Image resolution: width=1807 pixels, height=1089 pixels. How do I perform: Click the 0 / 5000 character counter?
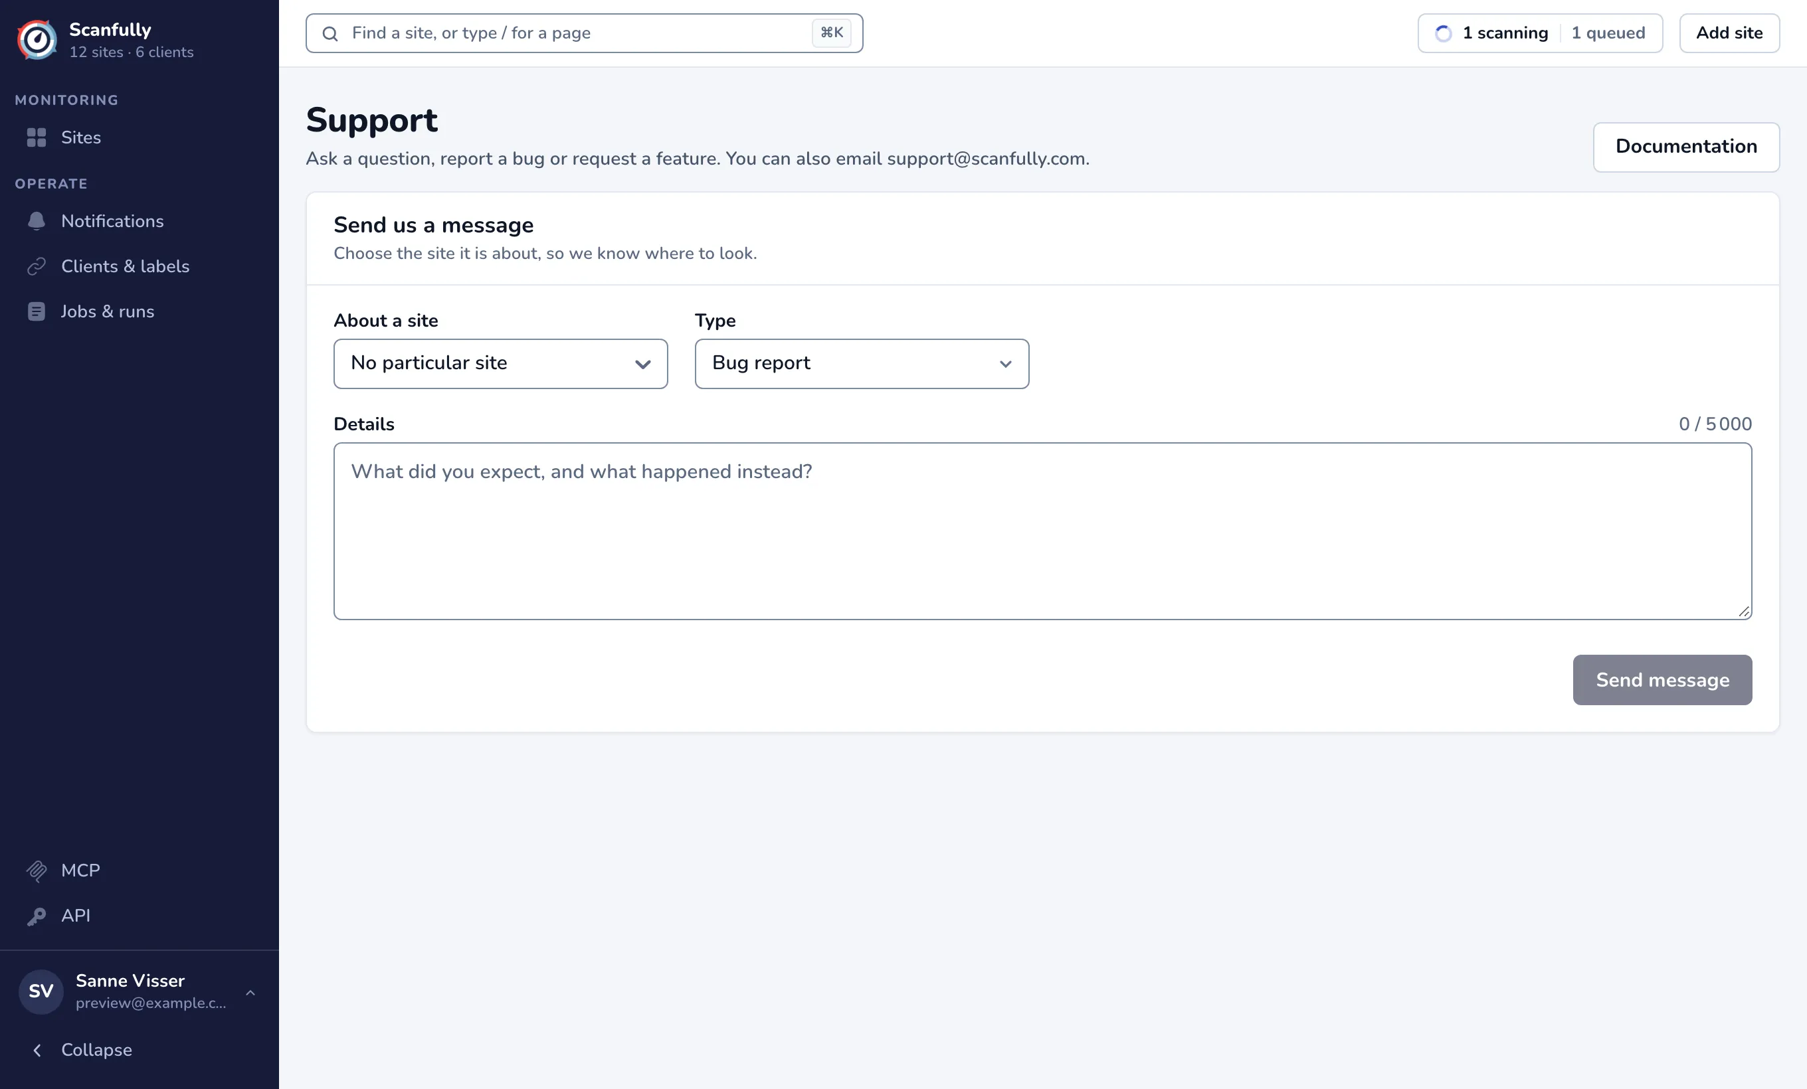[x=1715, y=424]
